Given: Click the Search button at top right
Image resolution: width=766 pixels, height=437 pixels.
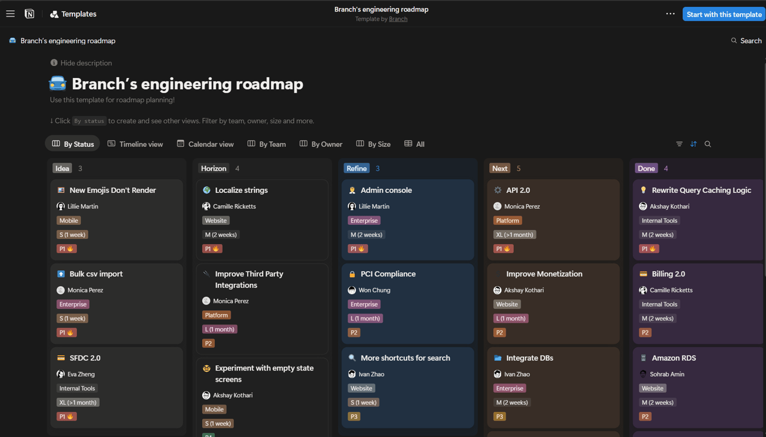Looking at the screenshot, I should 746,41.
